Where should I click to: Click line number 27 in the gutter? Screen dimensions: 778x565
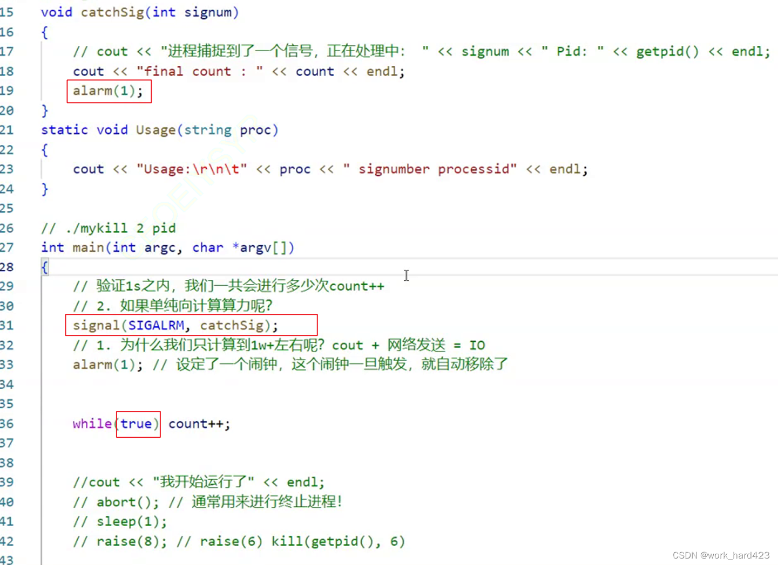click(x=7, y=247)
